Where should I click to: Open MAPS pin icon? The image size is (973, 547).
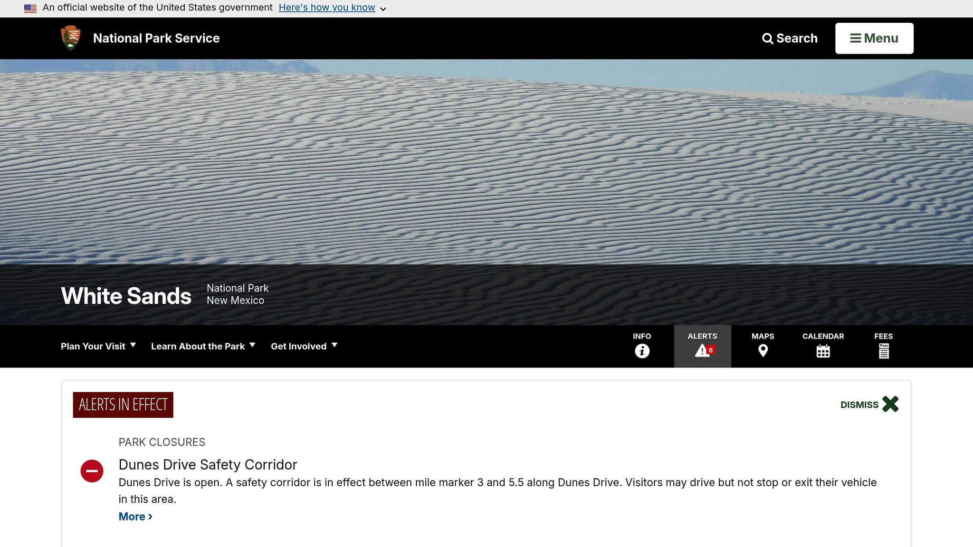[763, 346]
